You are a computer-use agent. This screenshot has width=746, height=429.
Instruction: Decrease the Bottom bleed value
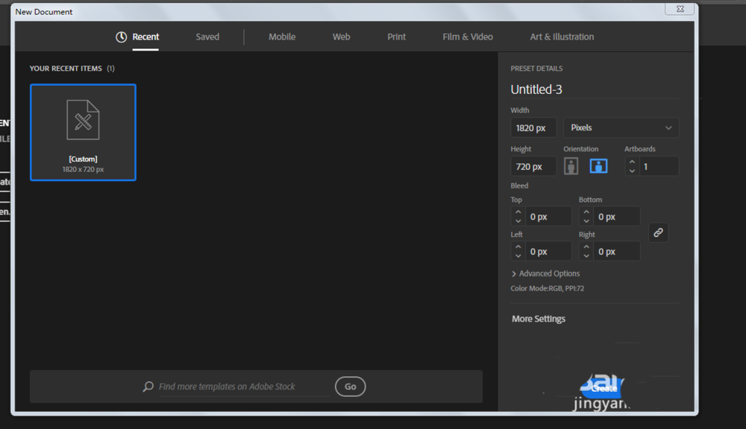[586, 221]
